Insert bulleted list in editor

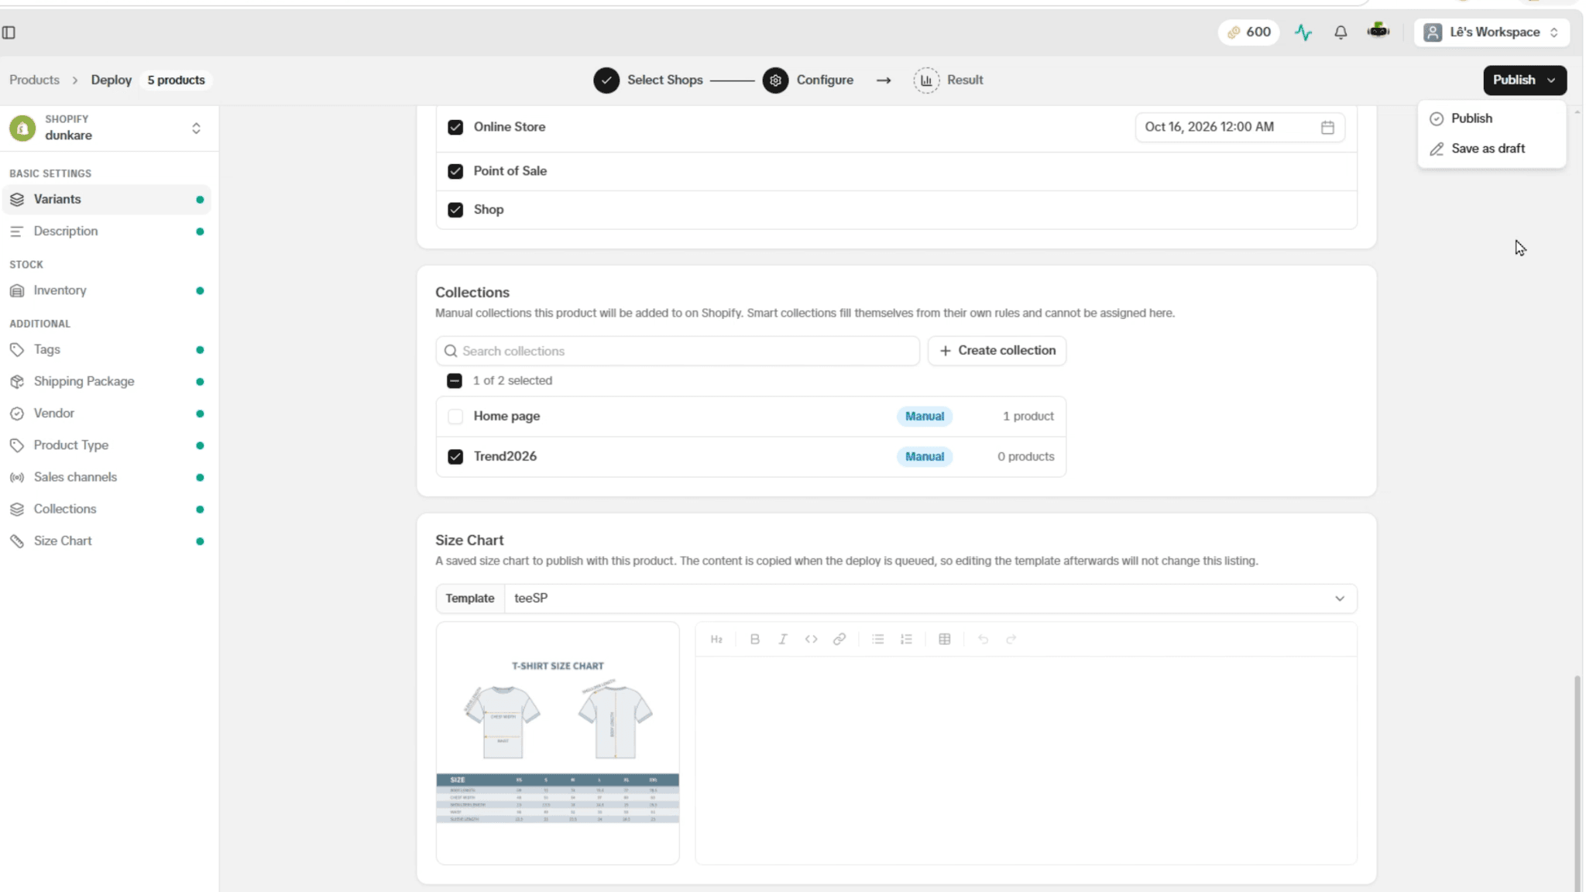point(877,640)
